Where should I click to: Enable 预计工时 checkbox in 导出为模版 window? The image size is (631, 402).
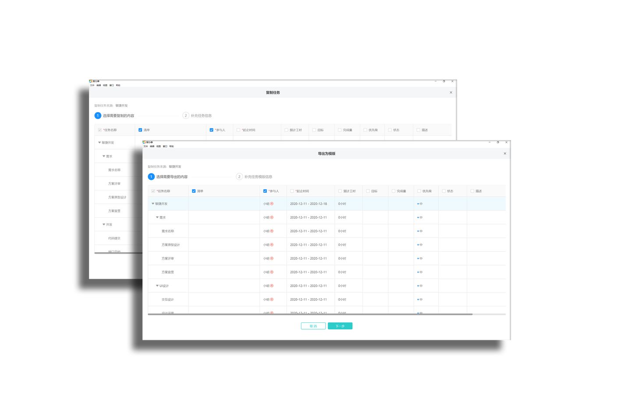[x=340, y=191]
